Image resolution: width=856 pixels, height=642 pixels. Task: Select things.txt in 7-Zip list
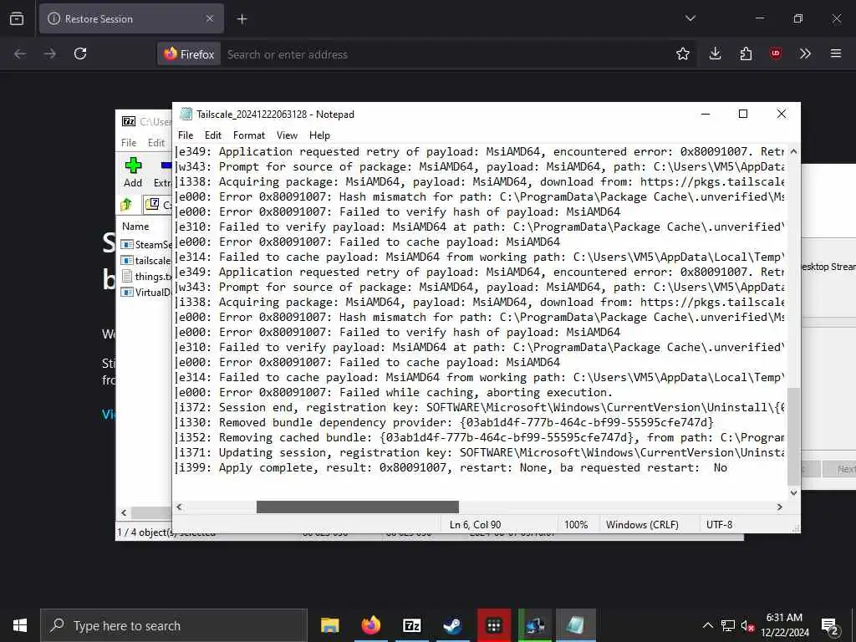145,276
